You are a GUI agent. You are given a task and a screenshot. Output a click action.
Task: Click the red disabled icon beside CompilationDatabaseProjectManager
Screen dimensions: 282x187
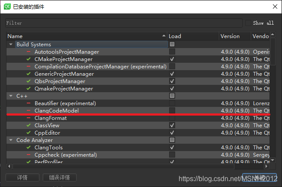tap(29, 66)
